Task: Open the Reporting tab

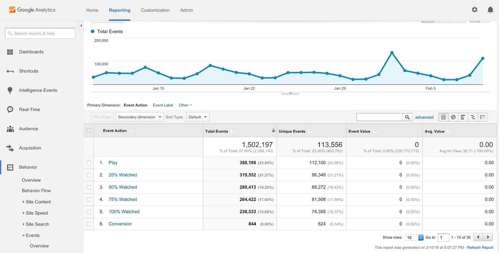Action: click(119, 10)
